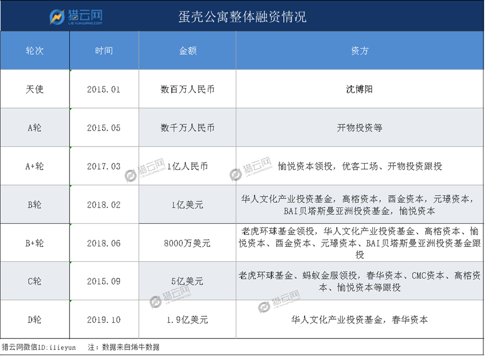The image size is (485, 356).
Task: Select the B+轮 investor cell starting 老虎环球基金领投
Action: click(360, 243)
